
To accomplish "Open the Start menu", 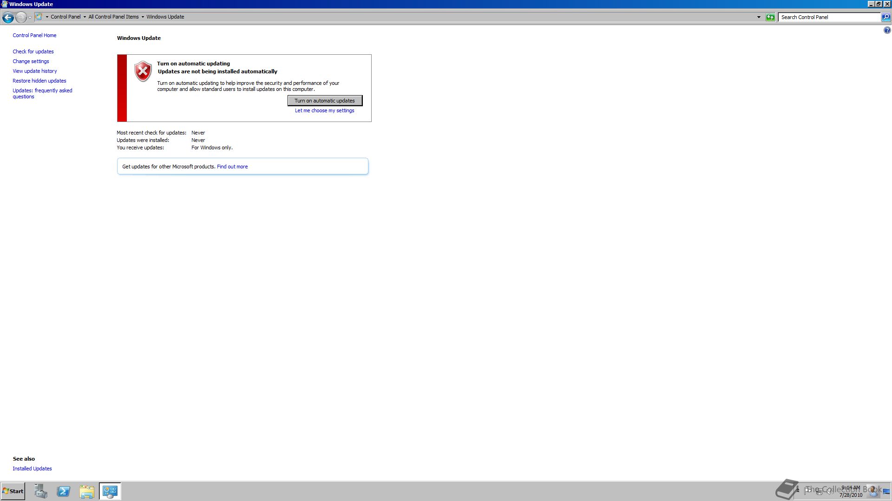I will pyautogui.click(x=13, y=491).
